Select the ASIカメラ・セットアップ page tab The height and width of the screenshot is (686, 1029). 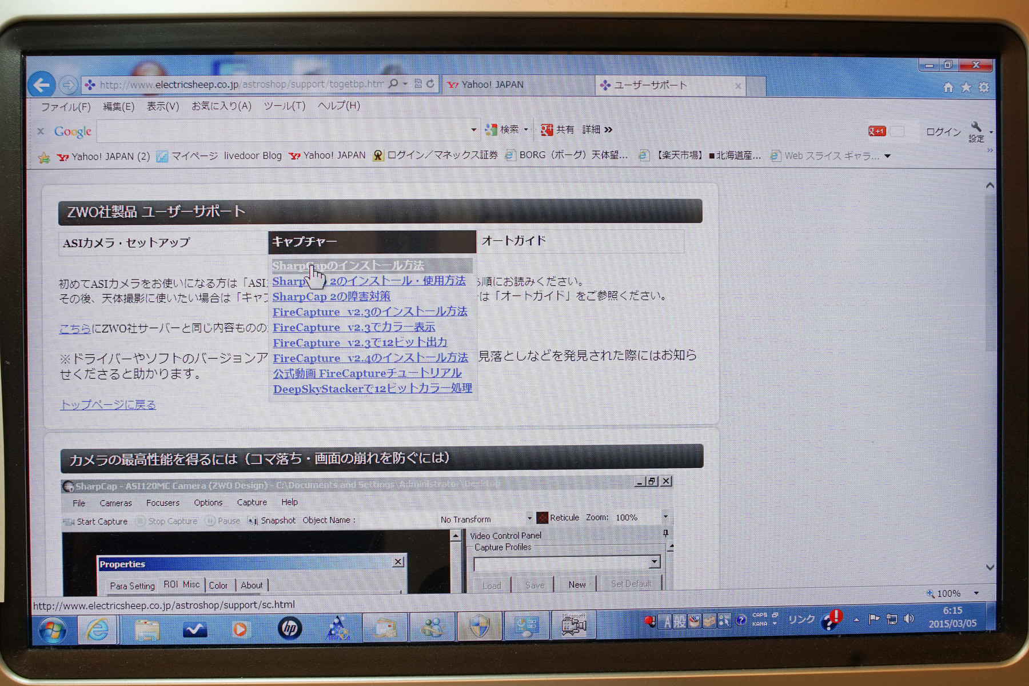[x=163, y=242]
